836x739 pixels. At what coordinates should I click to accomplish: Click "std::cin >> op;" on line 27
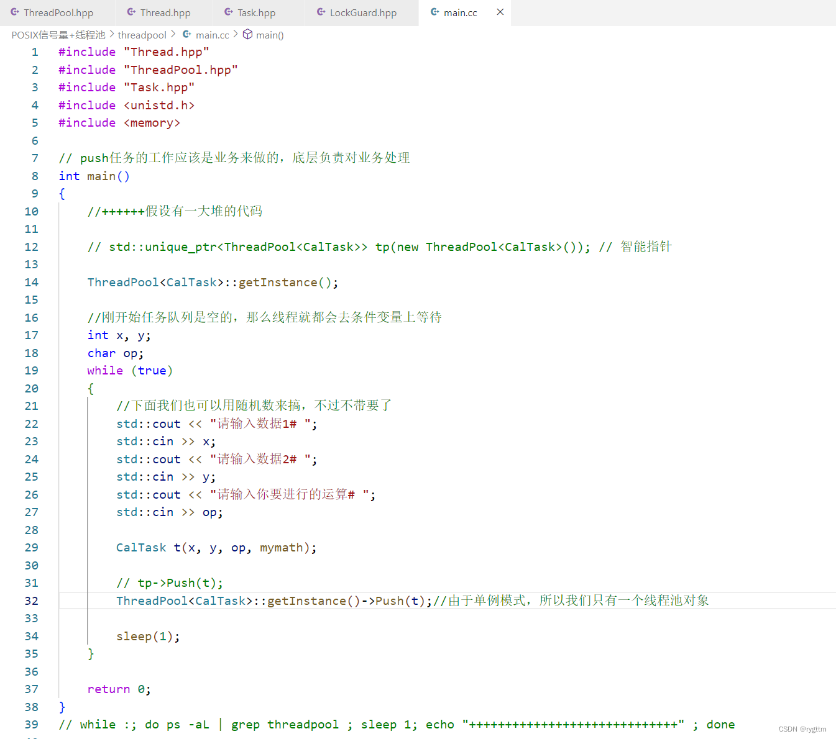(170, 512)
